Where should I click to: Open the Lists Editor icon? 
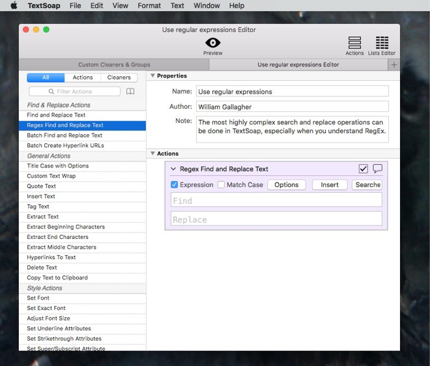pos(382,43)
